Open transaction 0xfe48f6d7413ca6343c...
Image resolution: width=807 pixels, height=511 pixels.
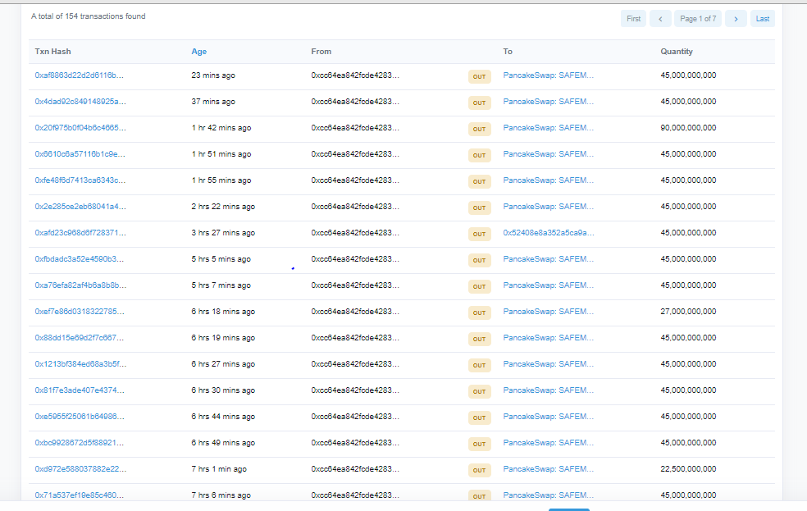pos(80,180)
